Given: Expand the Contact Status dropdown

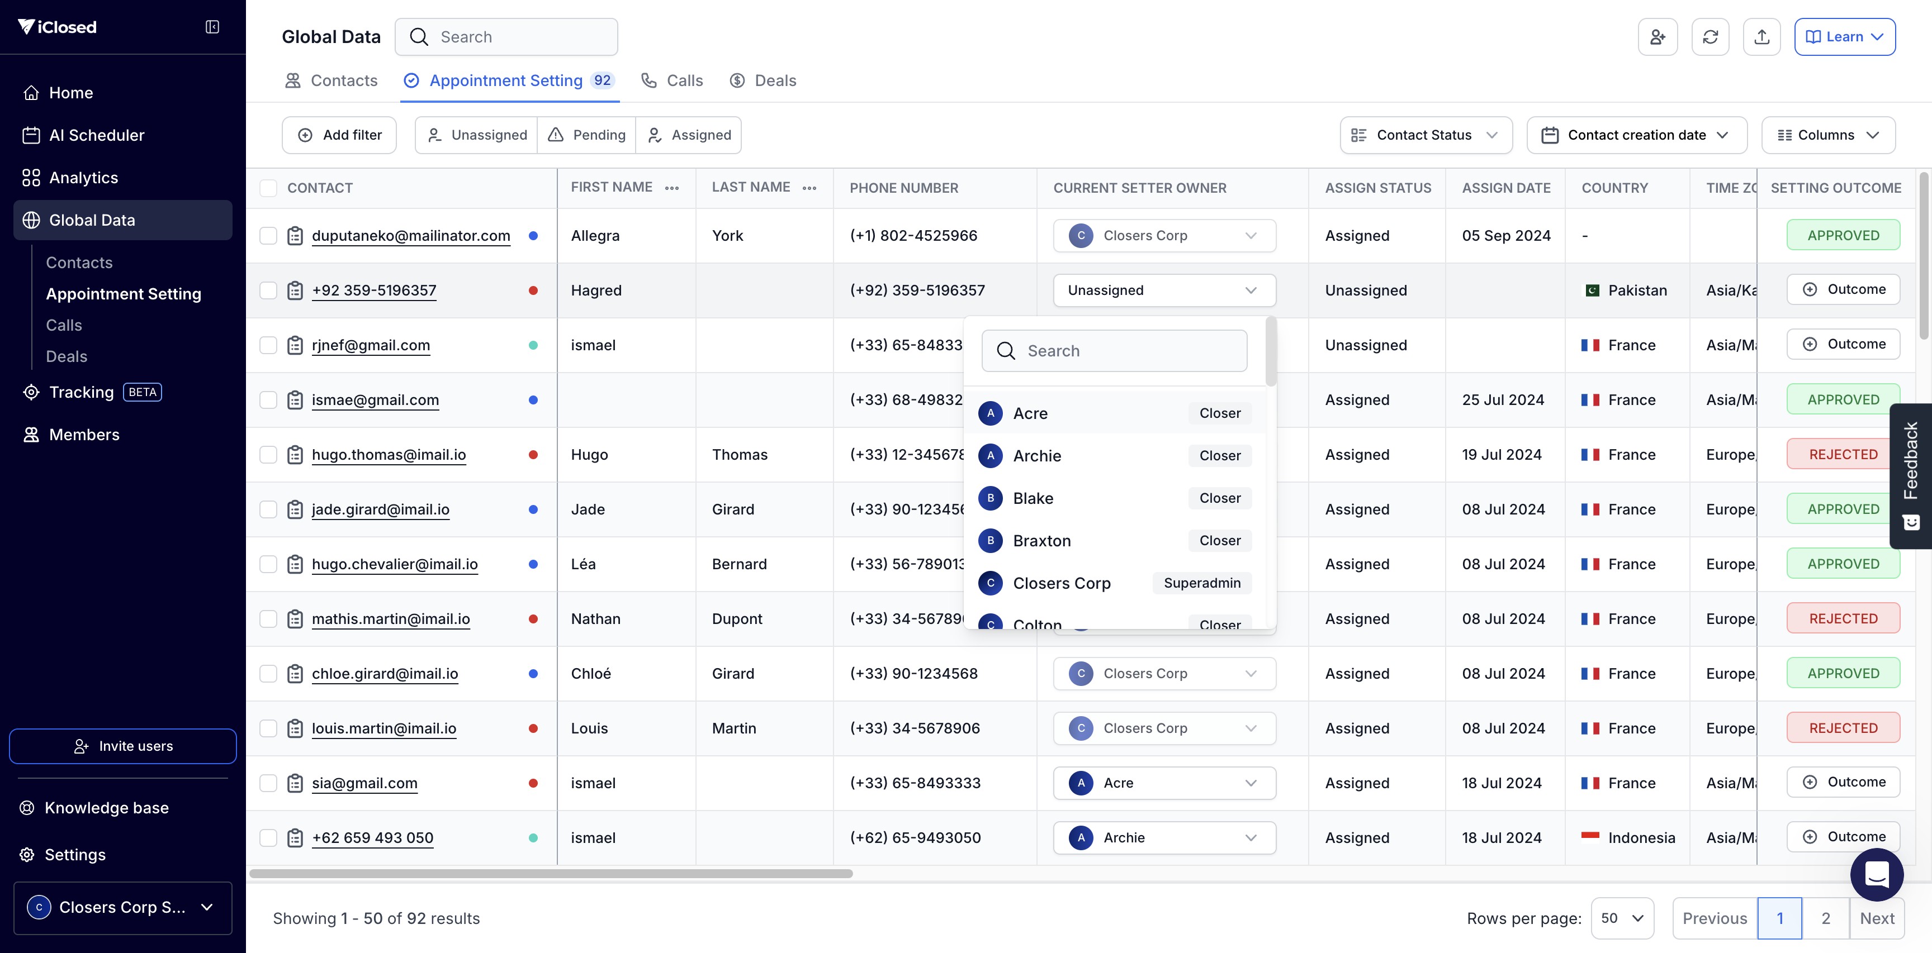Looking at the screenshot, I should click(1426, 135).
